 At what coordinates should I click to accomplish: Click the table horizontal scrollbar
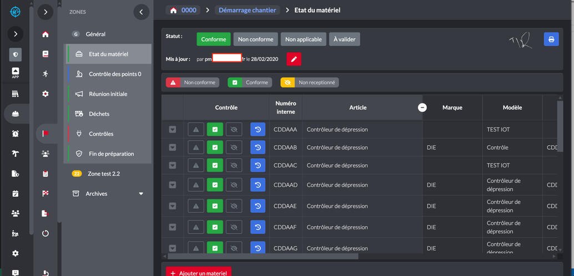(x=263, y=256)
